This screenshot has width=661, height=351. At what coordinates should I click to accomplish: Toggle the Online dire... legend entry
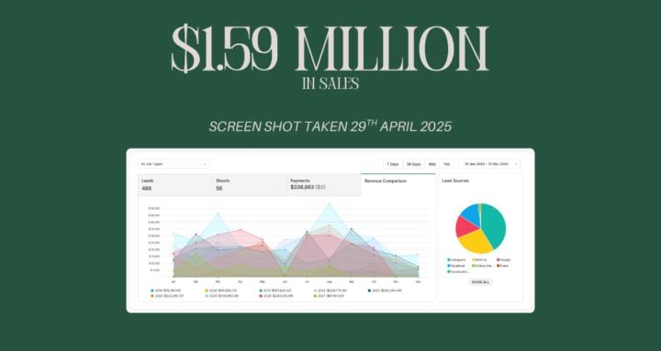click(x=482, y=266)
